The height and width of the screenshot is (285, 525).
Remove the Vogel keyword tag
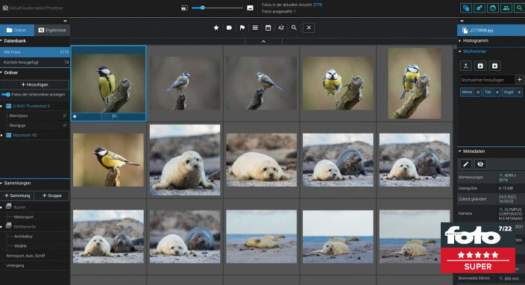coord(519,92)
